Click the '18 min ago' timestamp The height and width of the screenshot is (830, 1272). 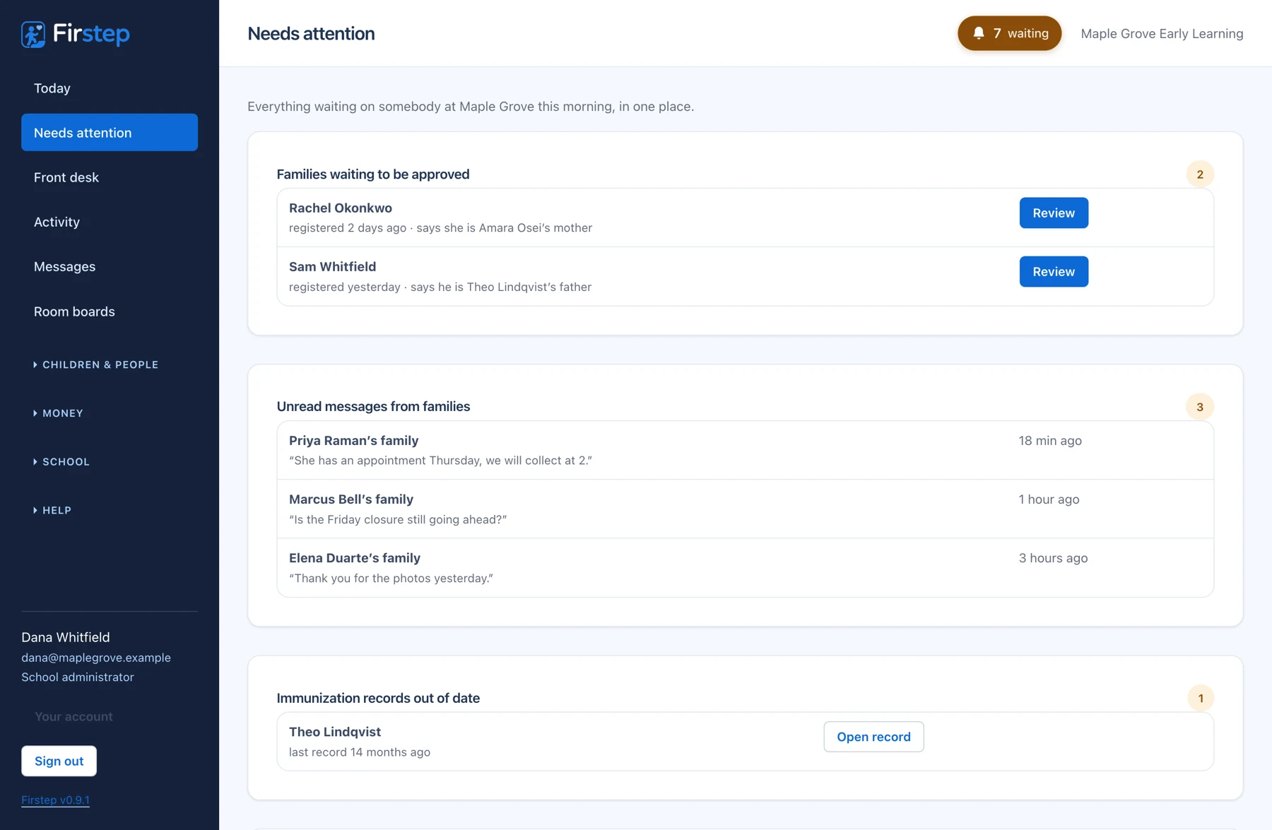point(1050,440)
